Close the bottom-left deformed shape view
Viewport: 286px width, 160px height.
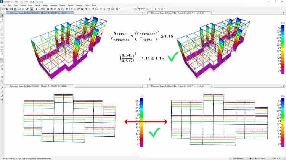click(x=143, y=86)
